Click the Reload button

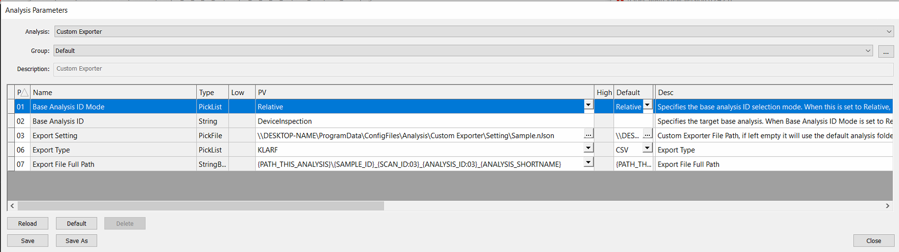tap(27, 224)
